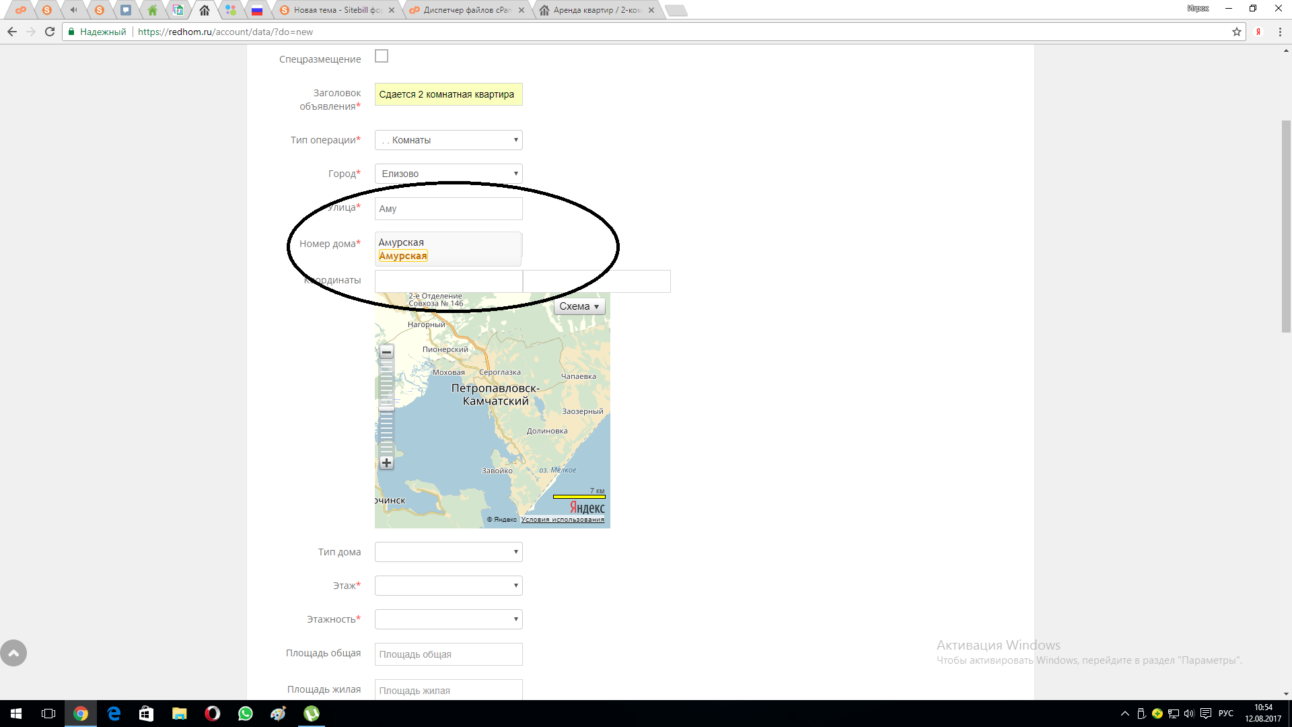
Task: Click the Улица field containing Аму
Action: pyautogui.click(x=449, y=209)
